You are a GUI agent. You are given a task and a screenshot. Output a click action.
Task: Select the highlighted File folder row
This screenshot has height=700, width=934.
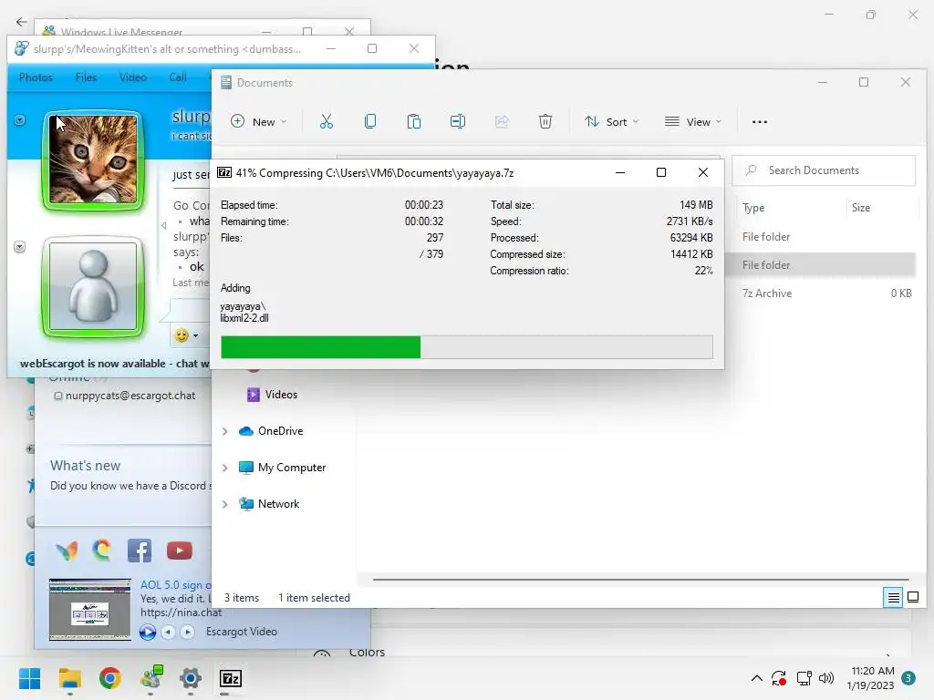point(822,265)
